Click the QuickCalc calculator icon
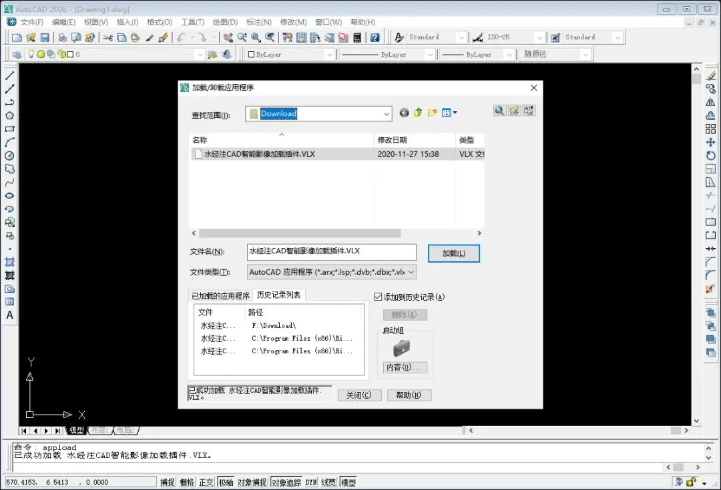721x490 pixels. click(356, 37)
